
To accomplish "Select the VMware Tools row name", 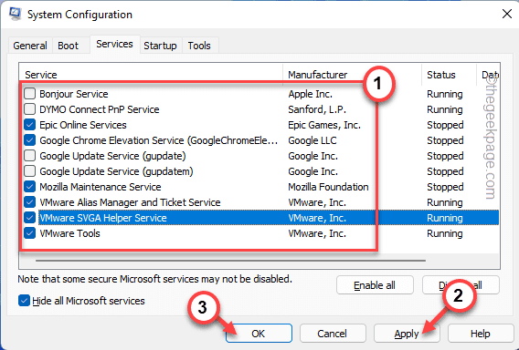I will click(69, 233).
